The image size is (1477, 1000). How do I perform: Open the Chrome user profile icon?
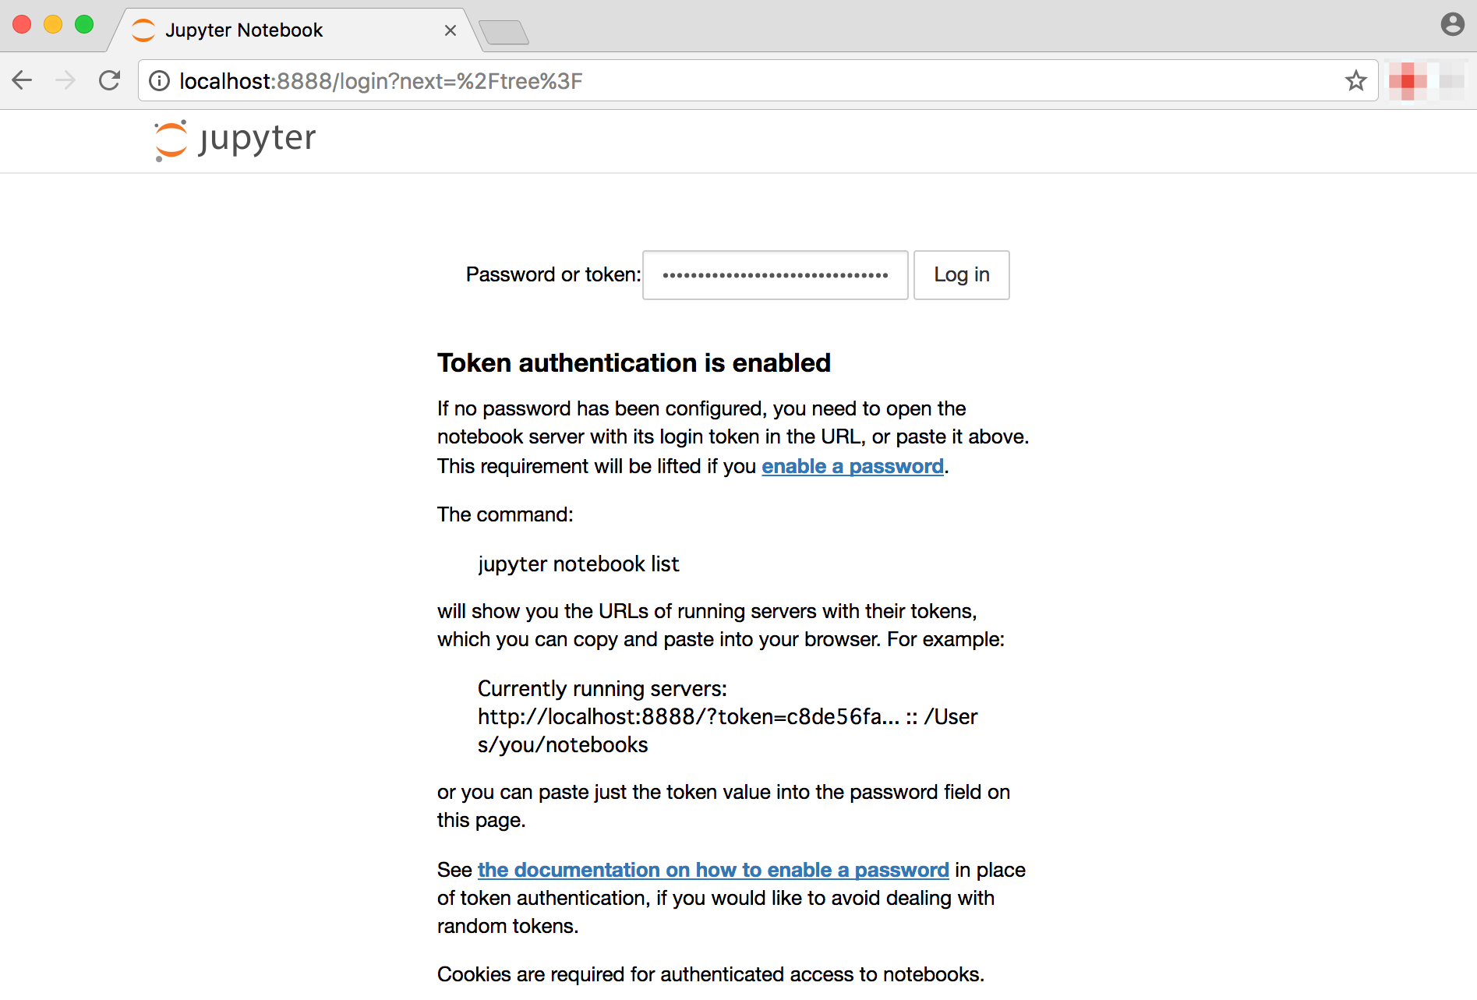pyautogui.click(x=1452, y=24)
